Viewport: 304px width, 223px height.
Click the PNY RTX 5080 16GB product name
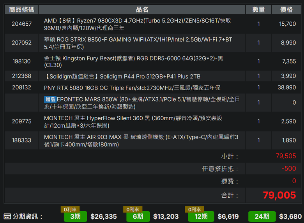coord(132,88)
